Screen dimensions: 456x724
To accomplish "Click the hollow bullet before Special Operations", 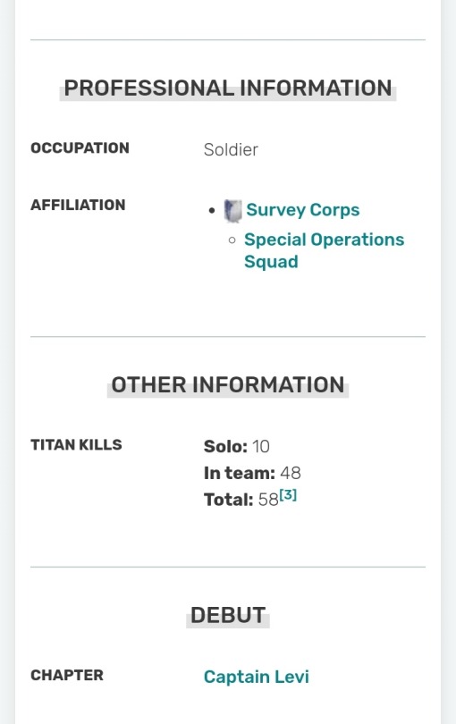I will pyautogui.click(x=232, y=240).
